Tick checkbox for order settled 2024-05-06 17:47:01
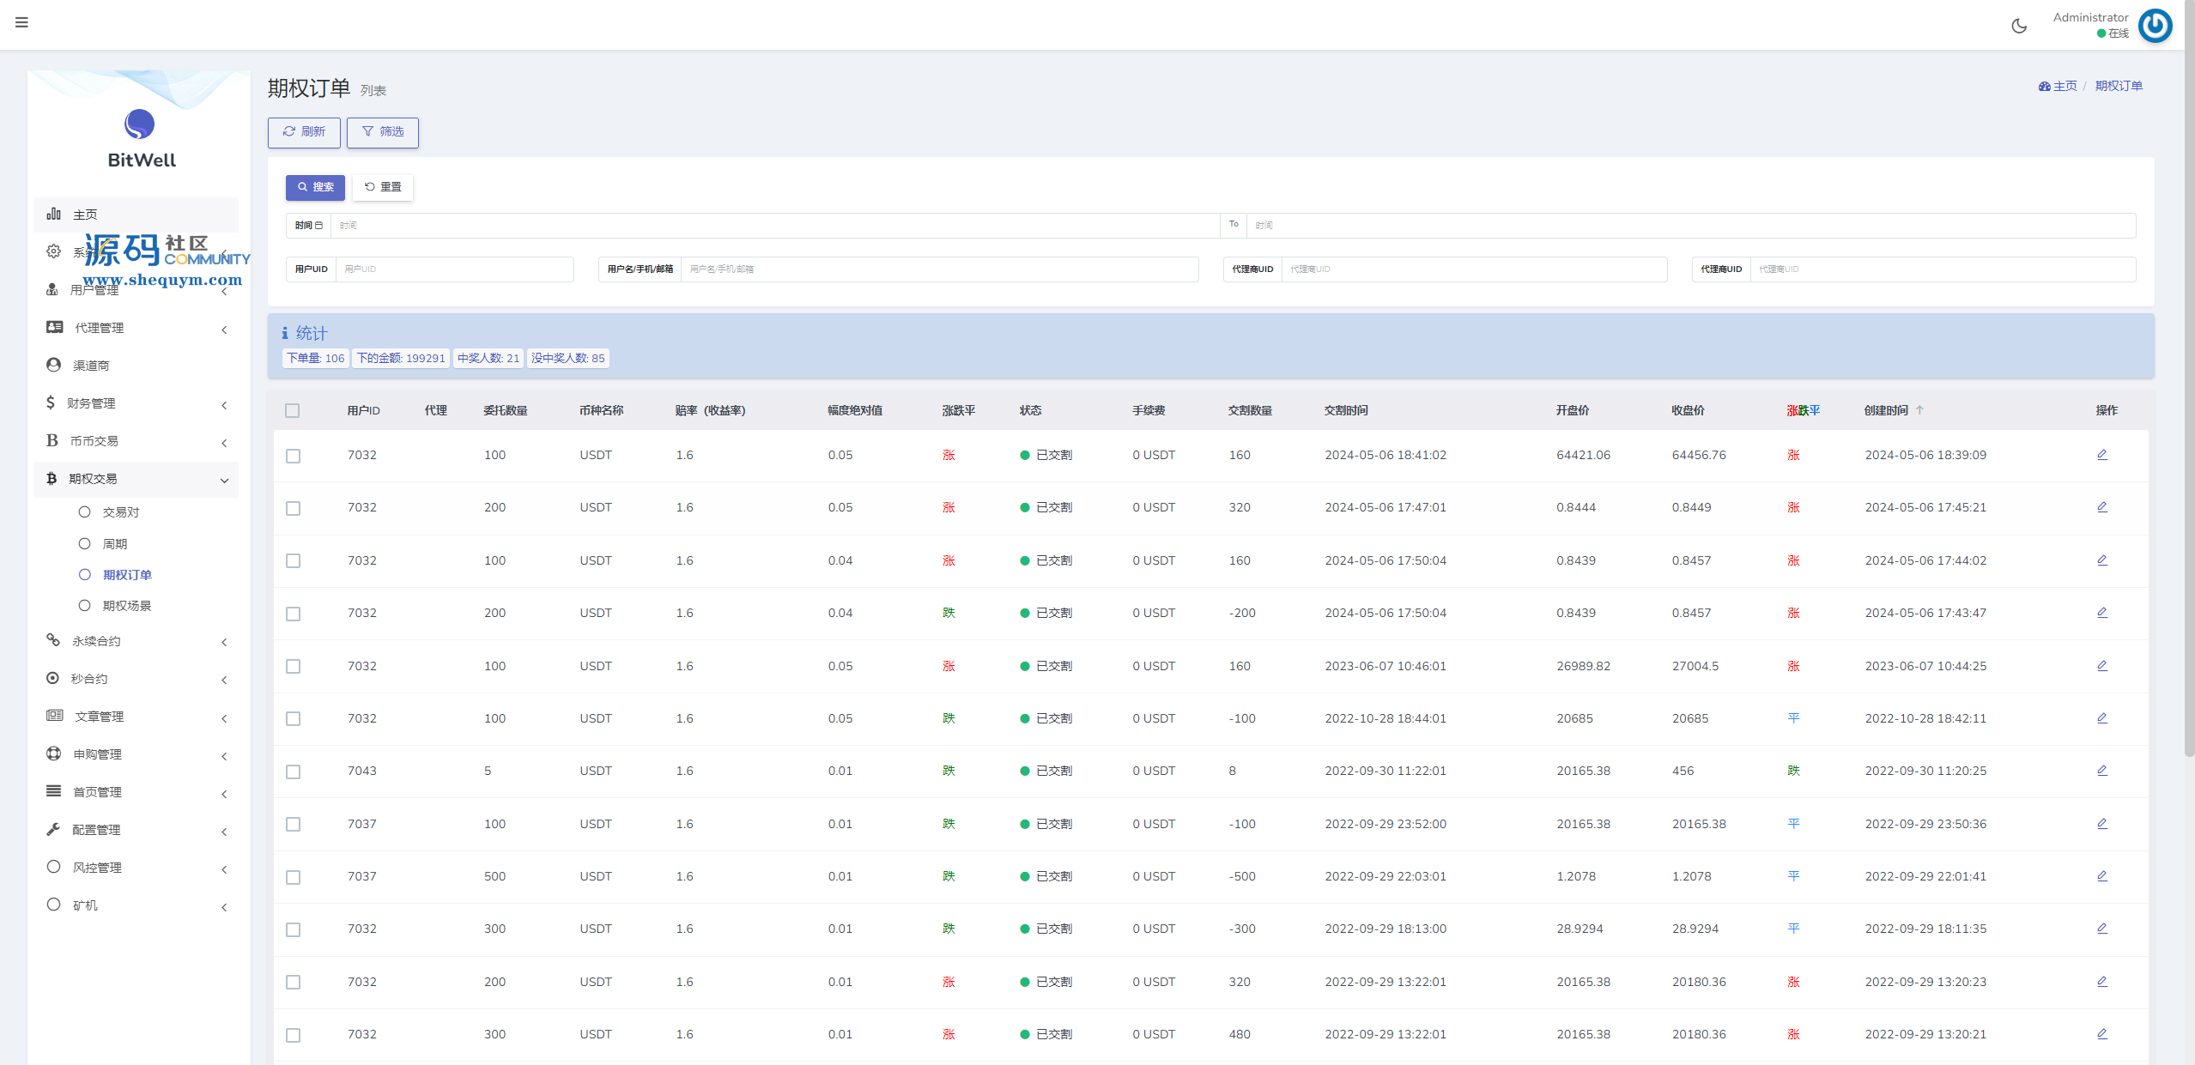Screen dimensions: 2195x1065 coord(294,508)
